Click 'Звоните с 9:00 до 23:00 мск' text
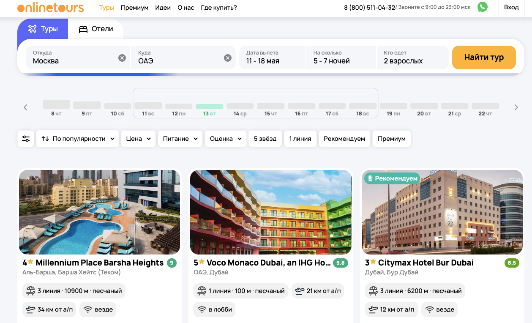This screenshot has height=323, width=532. pyautogui.click(x=434, y=7)
